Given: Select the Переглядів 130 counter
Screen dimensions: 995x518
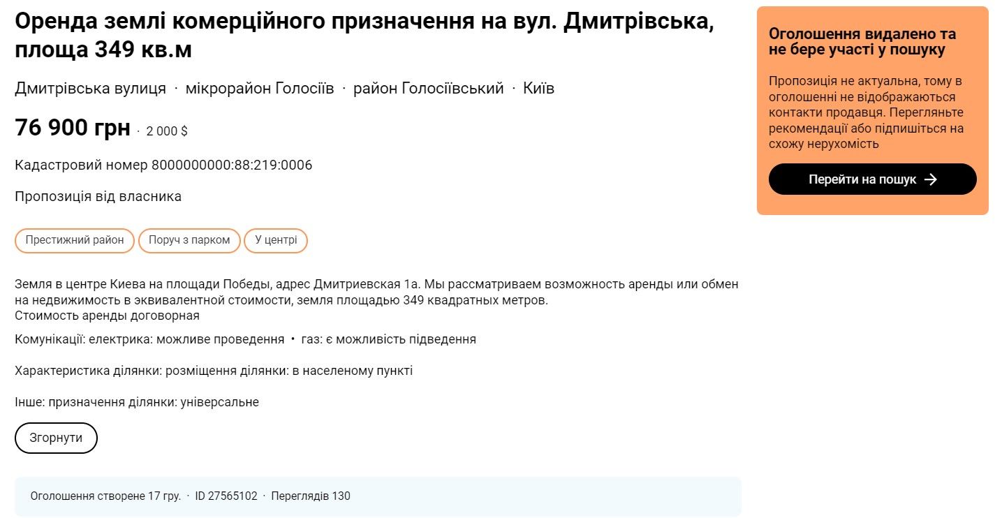Looking at the screenshot, I should point(309,496).
